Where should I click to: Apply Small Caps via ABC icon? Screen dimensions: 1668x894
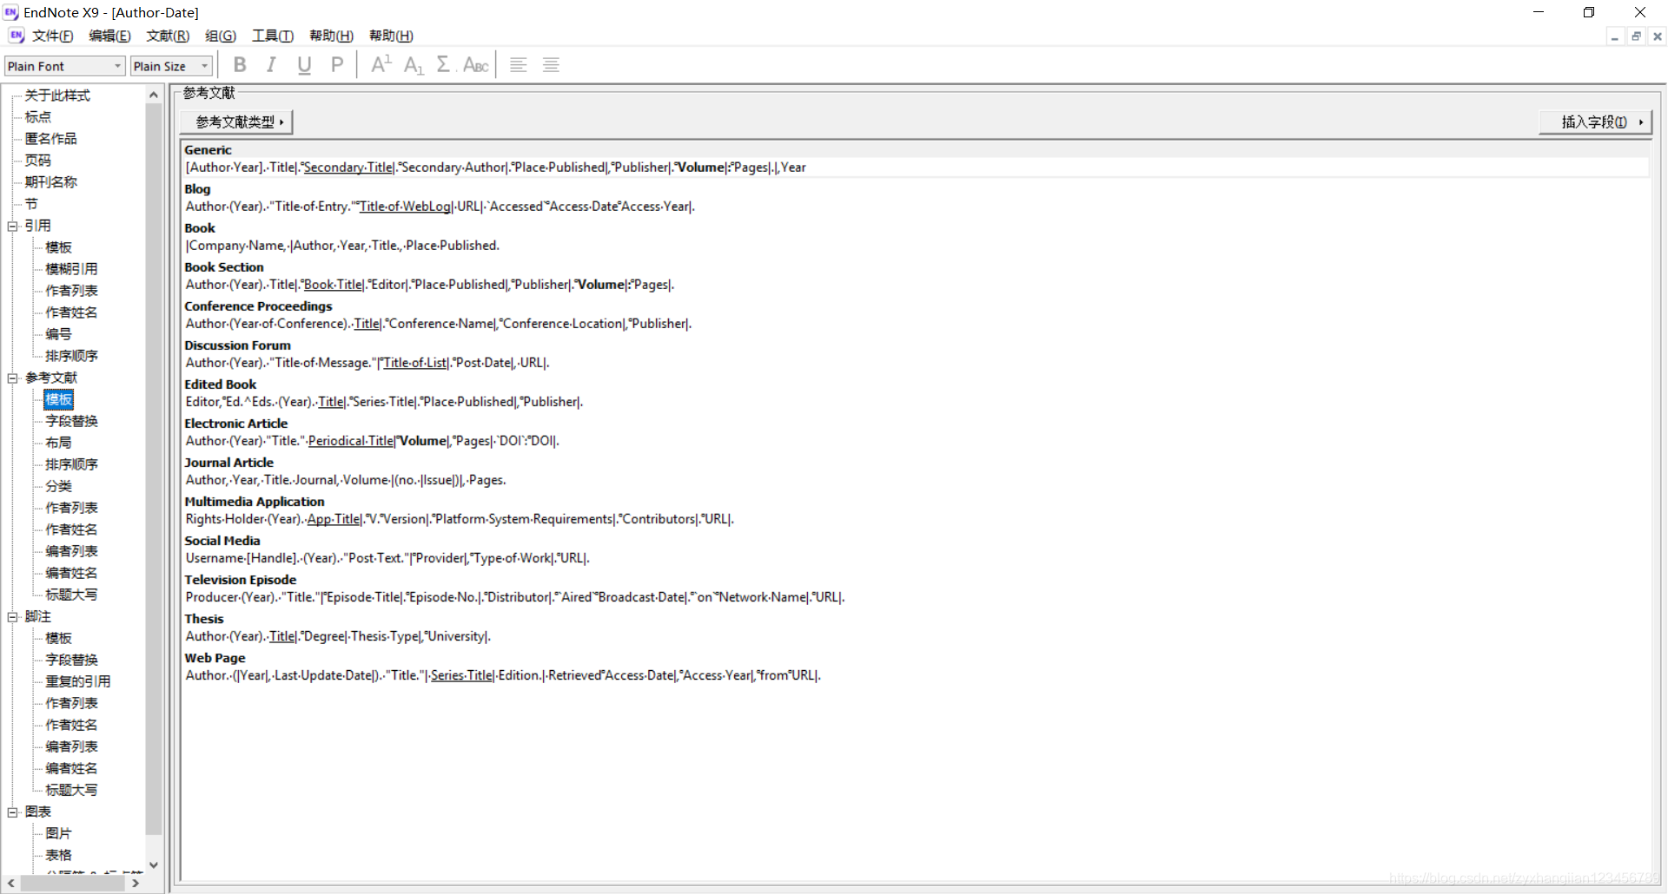476,65
